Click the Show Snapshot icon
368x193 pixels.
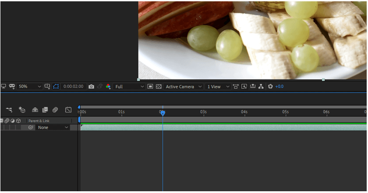click(x=100, y=86)
